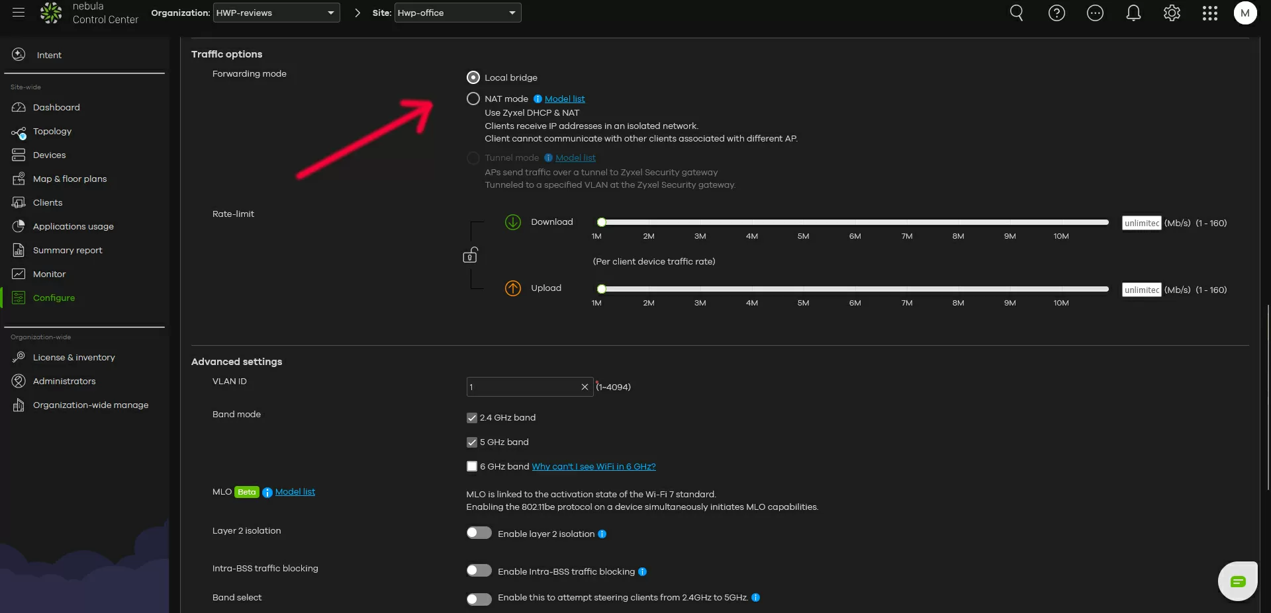Open the Site Hwp-office dropdown
This screenshot has width=1271, height=613.
click(x=457, y=13)
